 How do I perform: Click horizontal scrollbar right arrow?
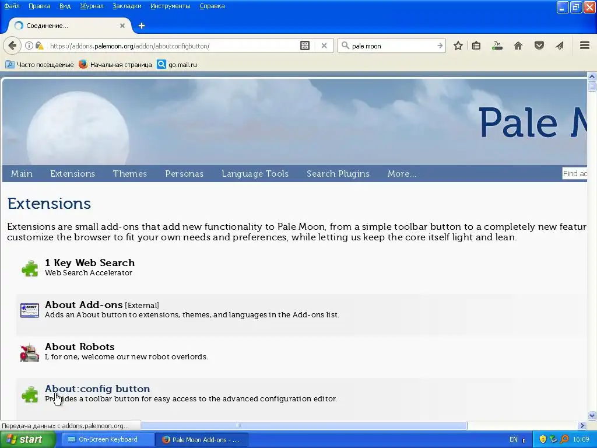(x=582, y=425)
